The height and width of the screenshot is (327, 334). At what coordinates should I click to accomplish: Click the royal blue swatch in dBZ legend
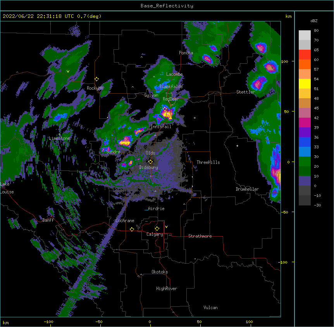pos(305,142)
